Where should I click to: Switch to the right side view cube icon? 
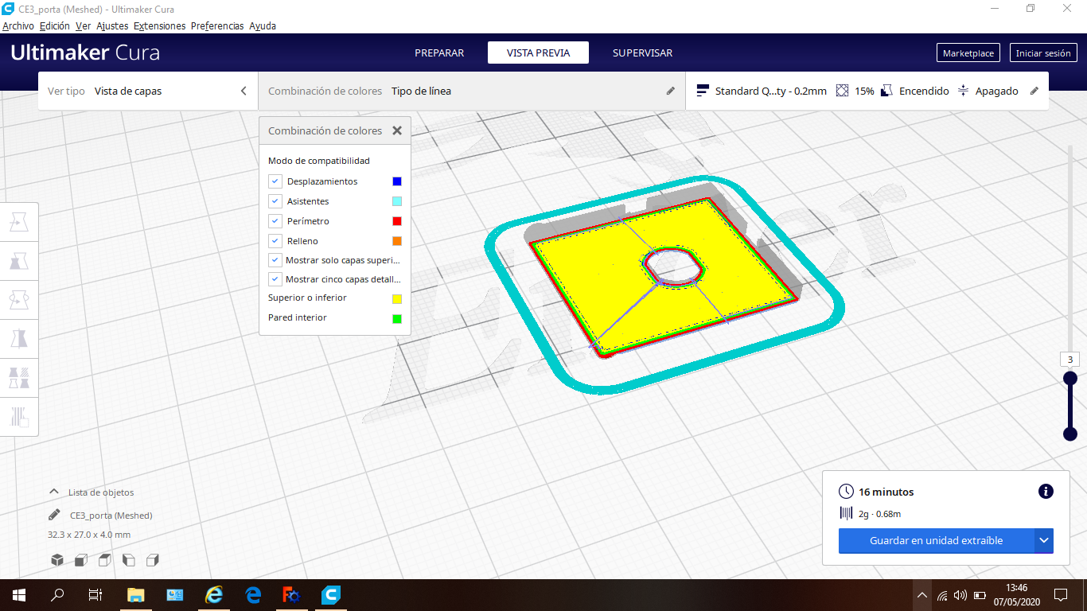(x=153, y=560)
